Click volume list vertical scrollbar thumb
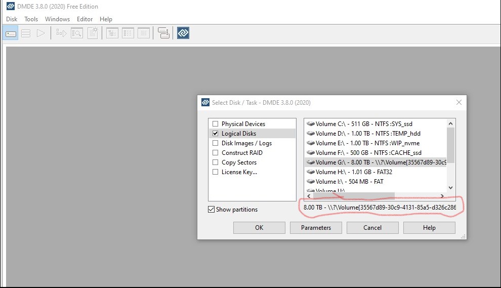Screen dimensions: 501x288 click(450, 145)
